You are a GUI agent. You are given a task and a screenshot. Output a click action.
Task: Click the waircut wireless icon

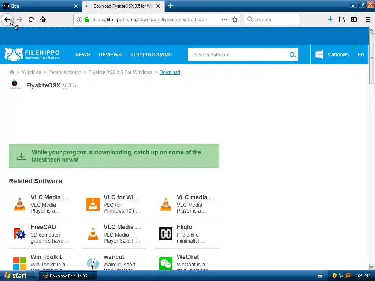pyautogui.click(x=93, y=263)
